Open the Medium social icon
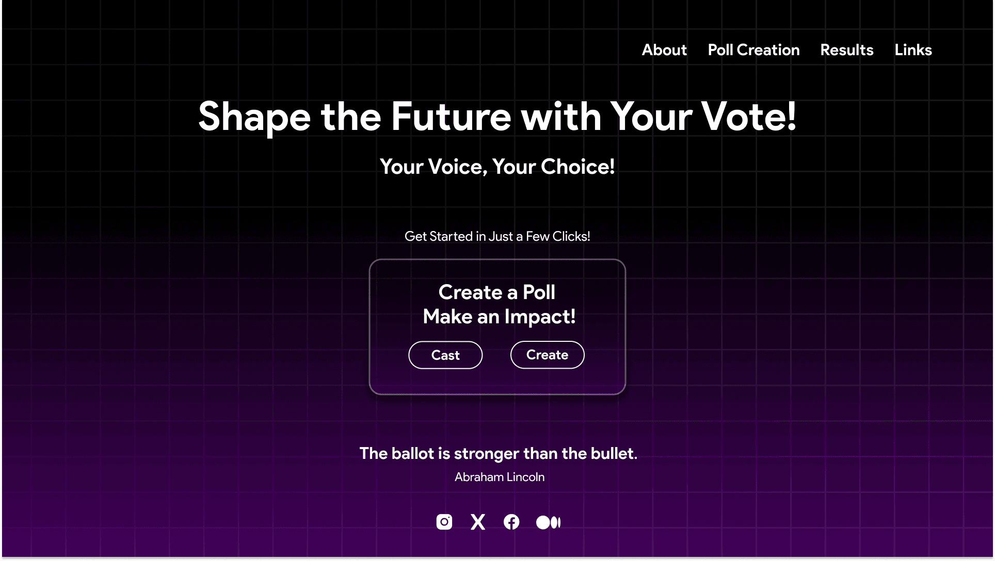This screenshot has height=561, width=995. tap(548, 522)
